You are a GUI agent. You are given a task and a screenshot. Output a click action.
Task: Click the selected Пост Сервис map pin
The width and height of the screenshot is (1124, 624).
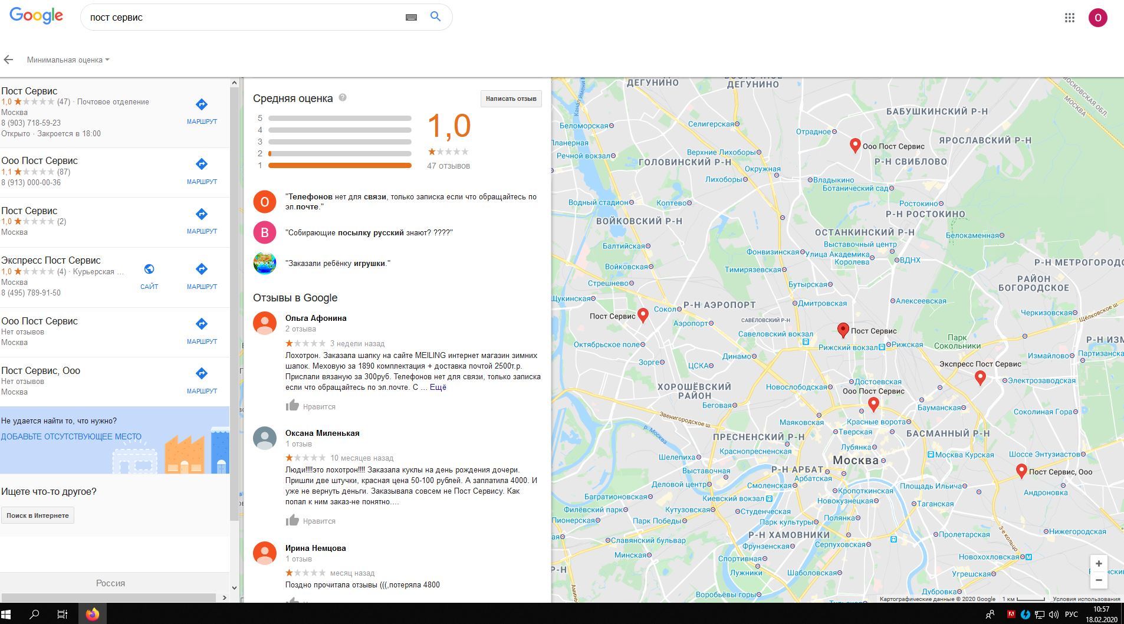pos(843,330)
